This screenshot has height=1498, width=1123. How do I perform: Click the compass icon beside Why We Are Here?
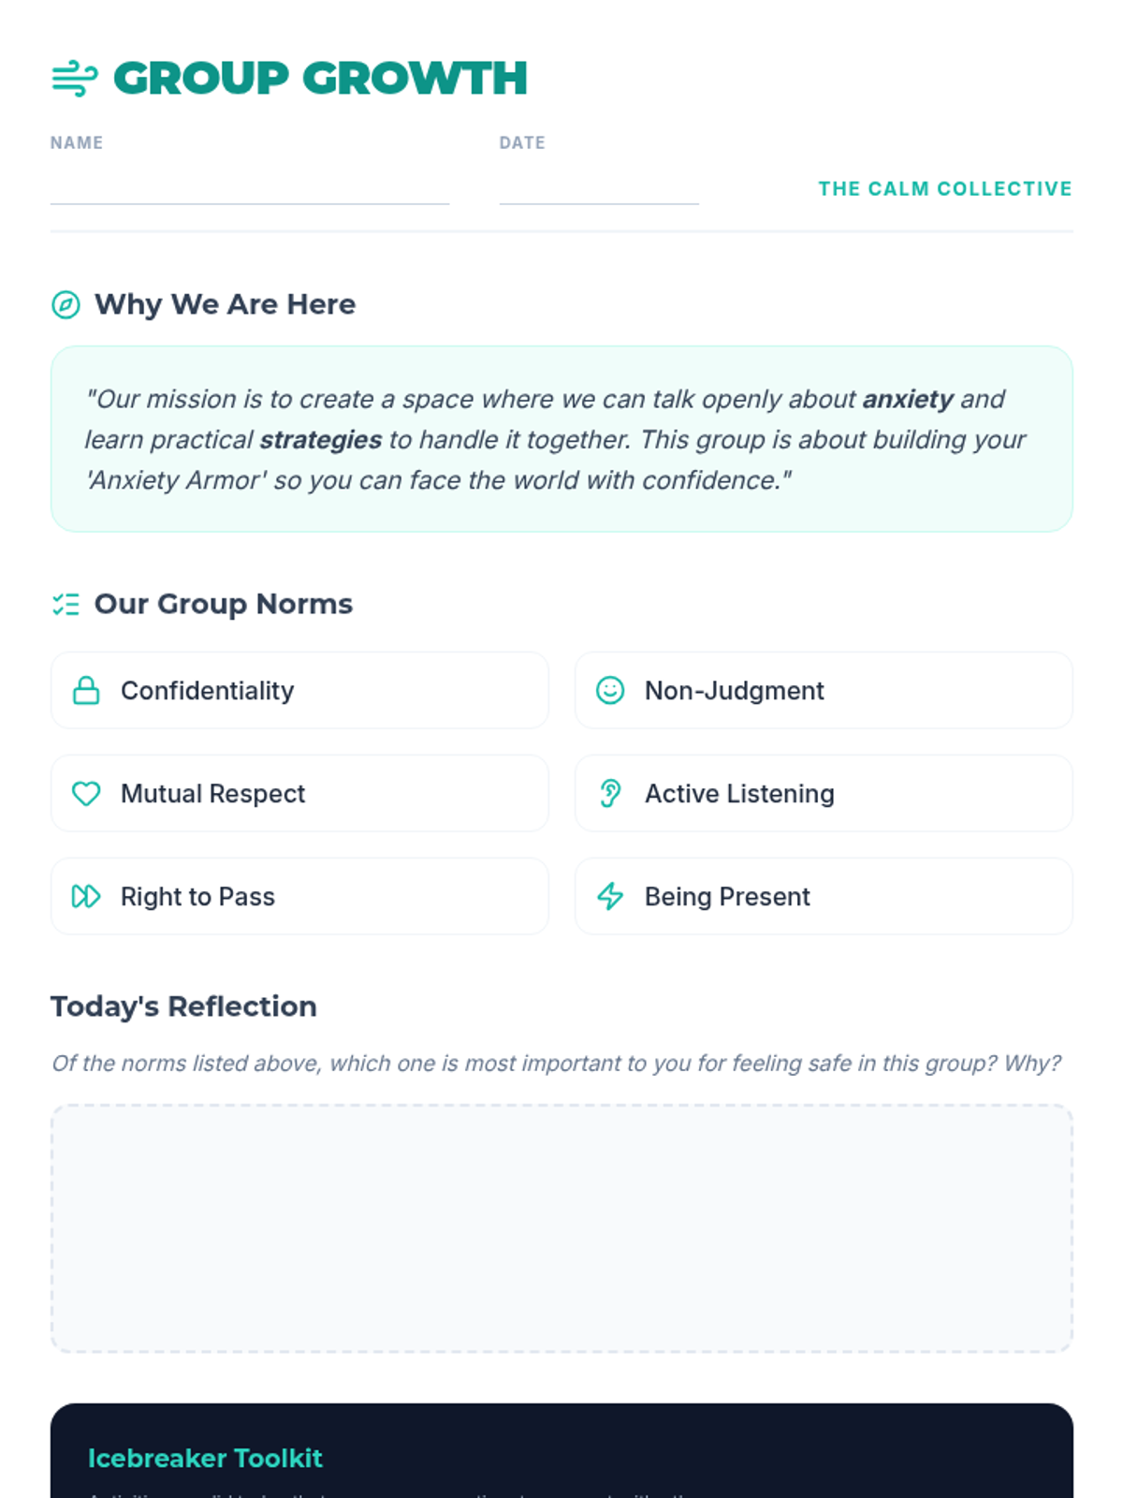pyautogui.click(x=66, y=305)
